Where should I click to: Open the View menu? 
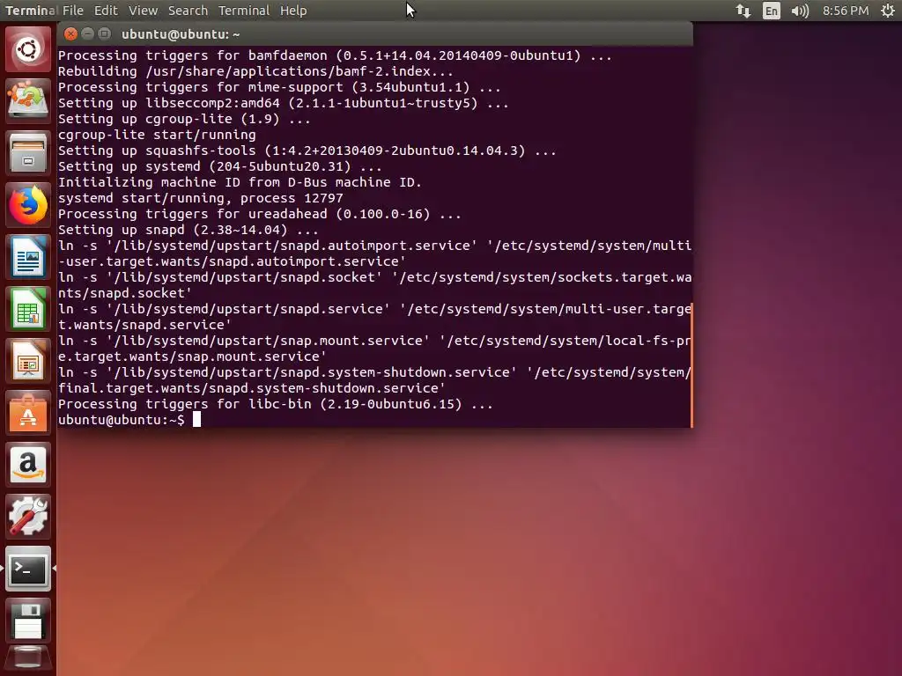pyautogui.click(x=143, y=11)
